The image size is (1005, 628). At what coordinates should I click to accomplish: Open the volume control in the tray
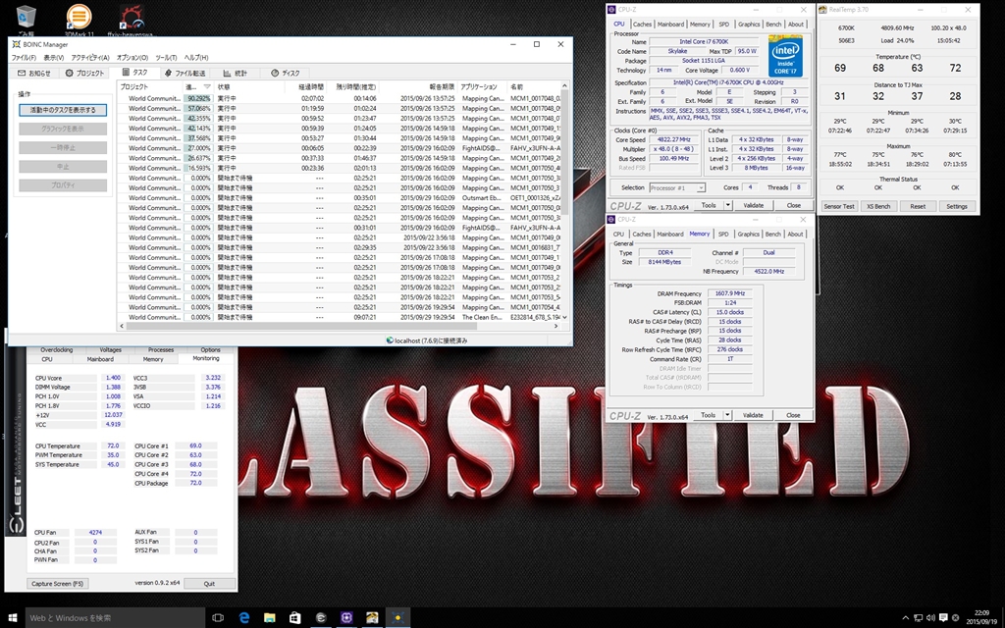(x=930, y=618)
